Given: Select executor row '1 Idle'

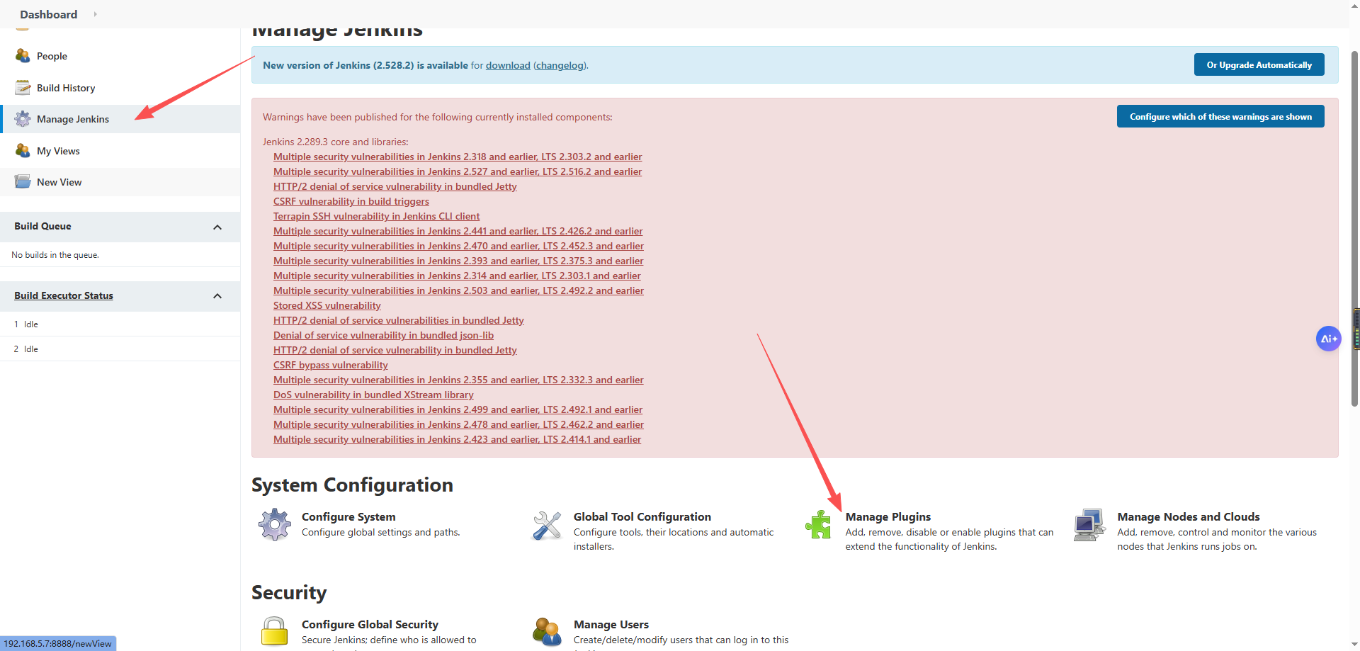Looking at the screenshot, I should [x=120, y=324].
